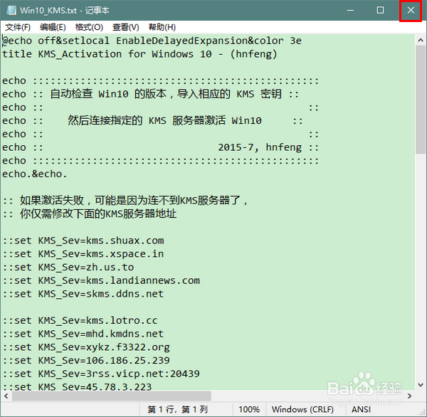Click the 100% zoom status entry
The image size is (427, 417).
(249, 409)
